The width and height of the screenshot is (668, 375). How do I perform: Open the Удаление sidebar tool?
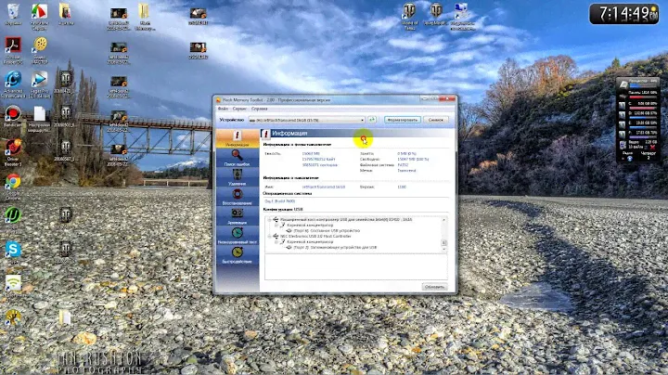point(237,178)
